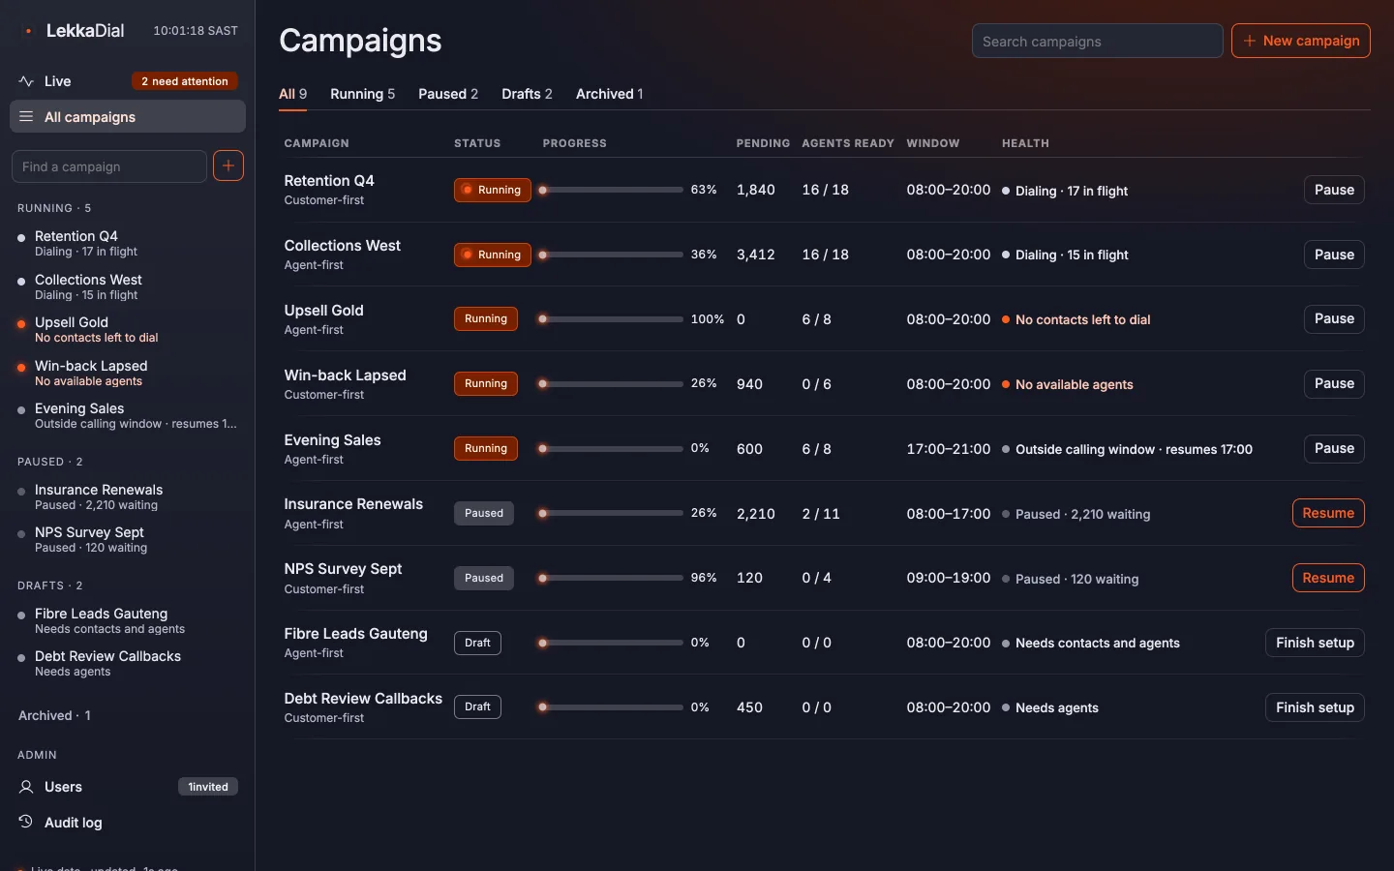Open the Live view pulse icon
This screenshot has height=871, width=1394.
(x=26, y=81)
